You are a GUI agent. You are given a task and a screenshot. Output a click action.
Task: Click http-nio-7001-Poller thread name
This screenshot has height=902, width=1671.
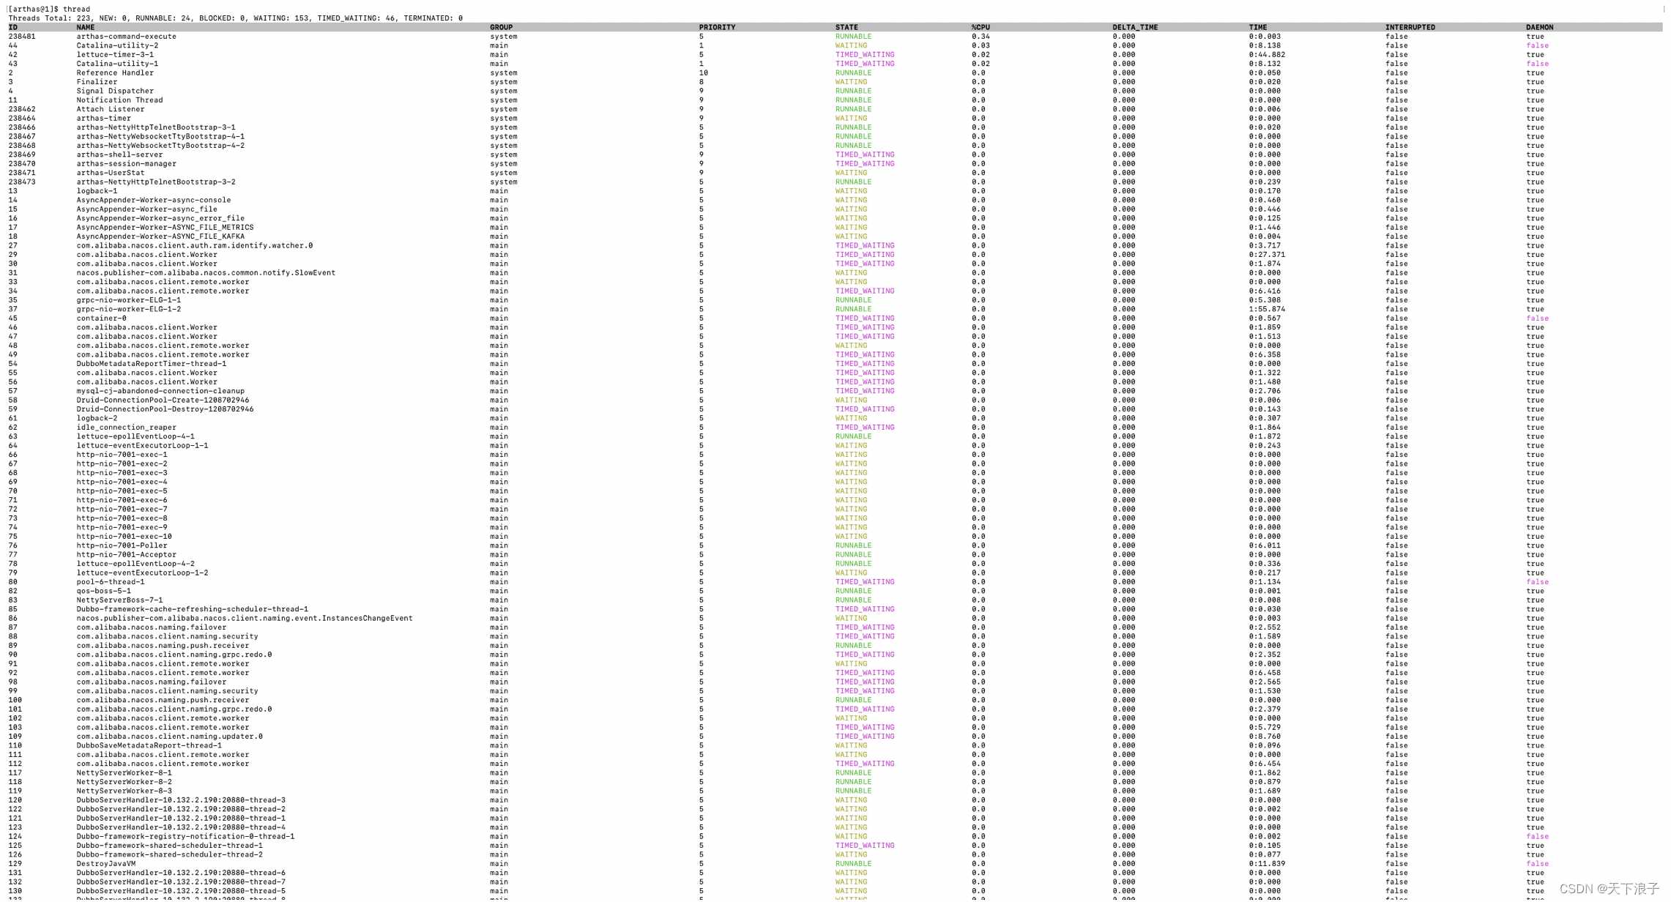tap(122, 545)
